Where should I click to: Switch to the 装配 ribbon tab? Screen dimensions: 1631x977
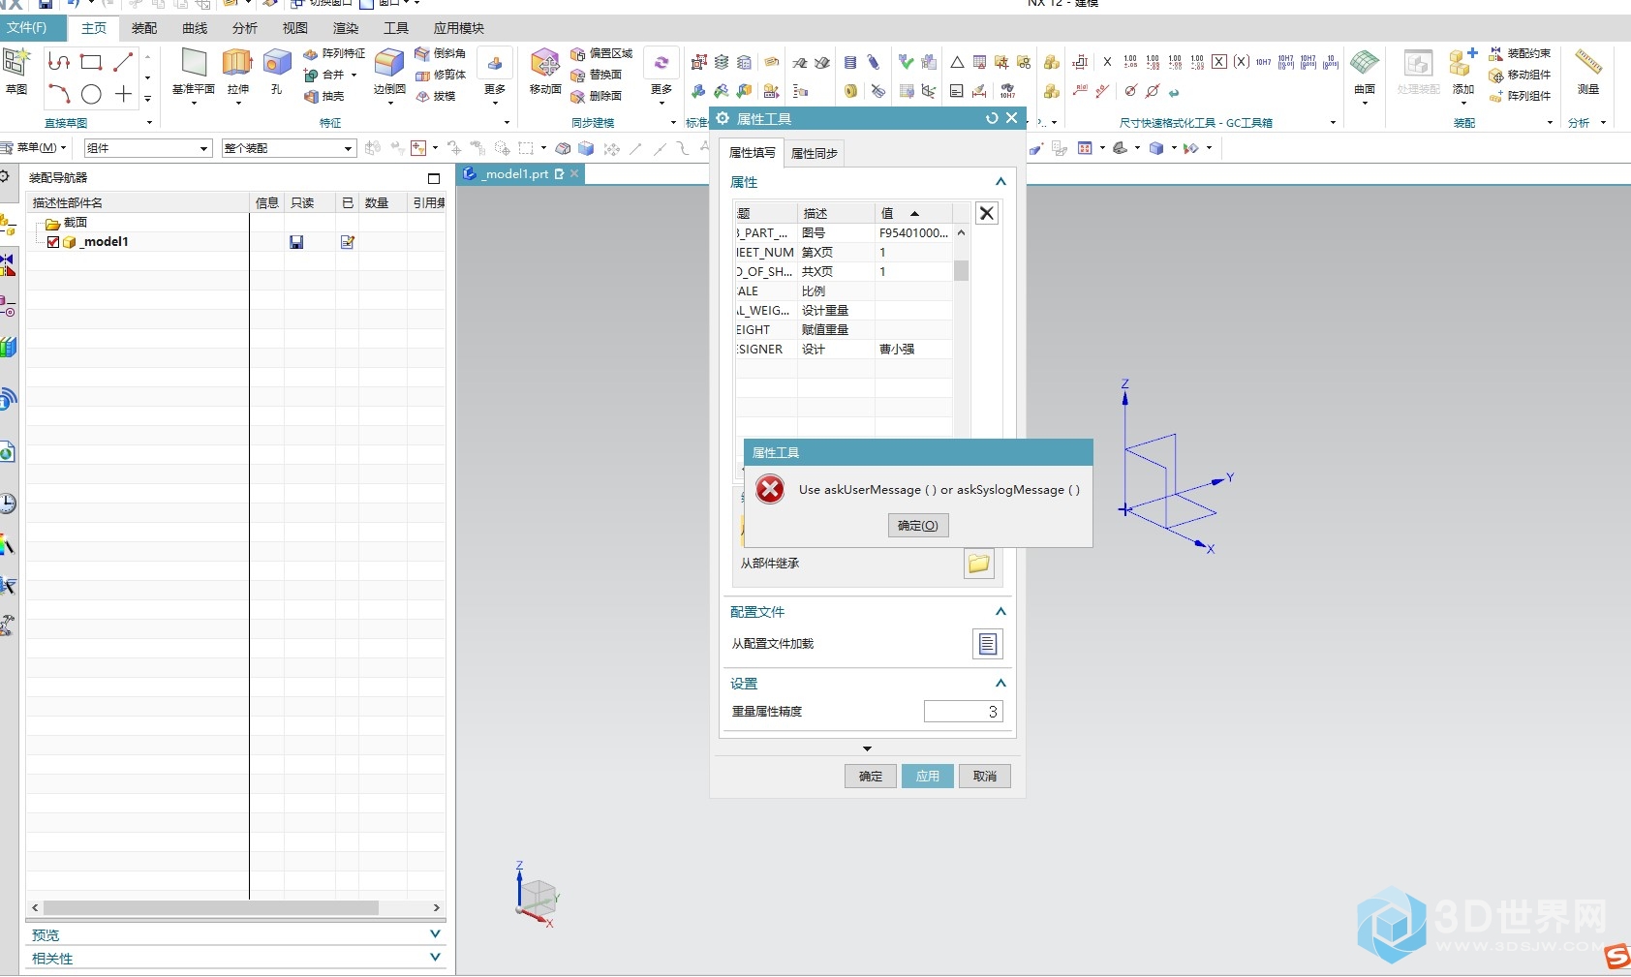point(144,28)
